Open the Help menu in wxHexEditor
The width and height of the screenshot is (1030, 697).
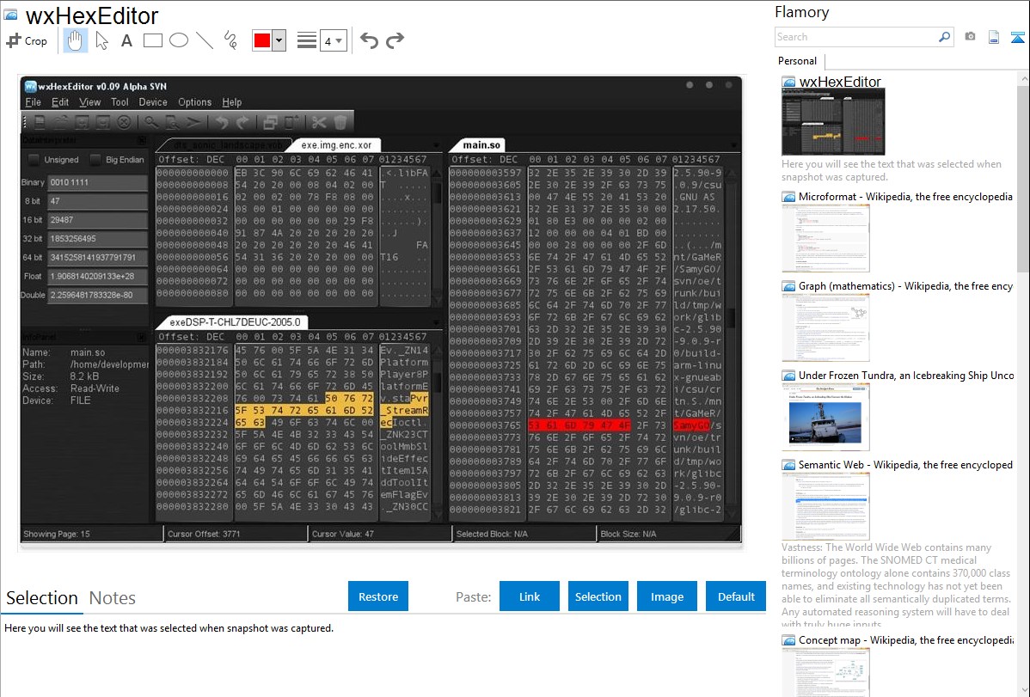click(x=232, y=102)
